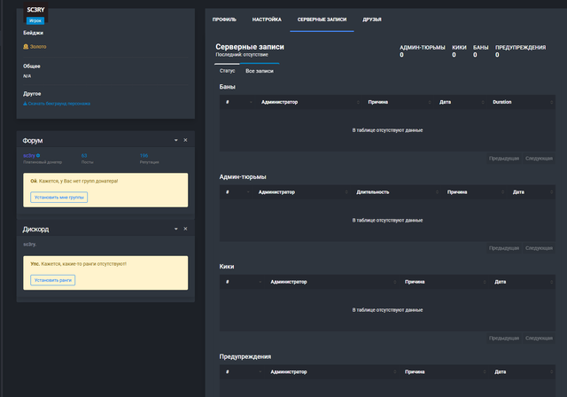This screenshot has height=397, width=567.
Task: Click the Установить мне группы button
Action: click(x=59, y=198)
